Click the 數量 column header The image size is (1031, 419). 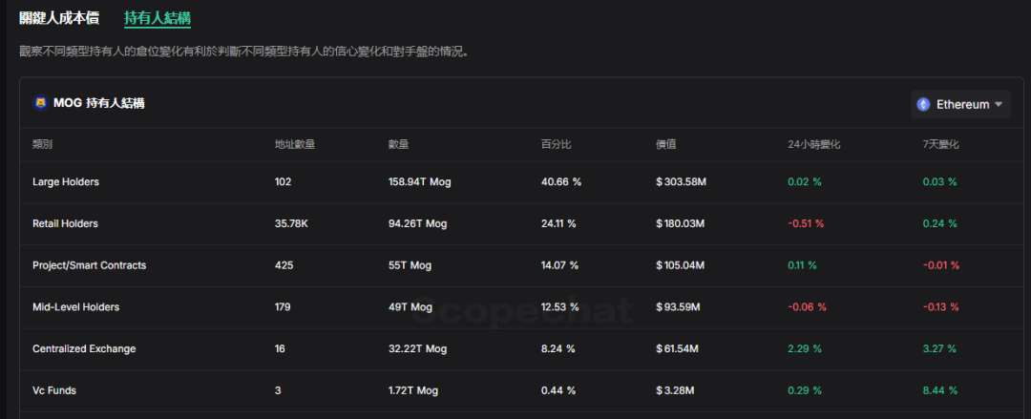tap(399, 144)
